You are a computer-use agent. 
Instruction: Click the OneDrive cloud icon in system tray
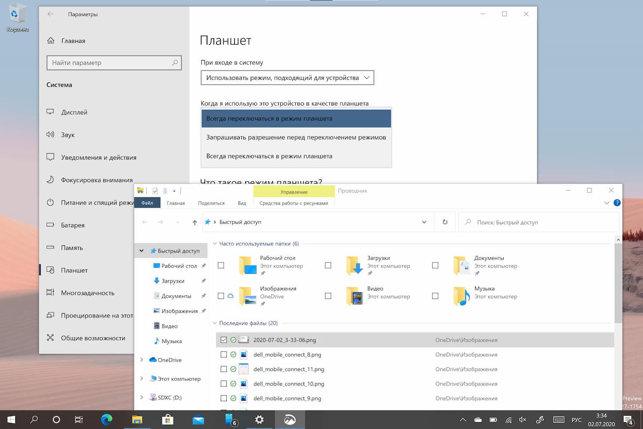point(478,420)
